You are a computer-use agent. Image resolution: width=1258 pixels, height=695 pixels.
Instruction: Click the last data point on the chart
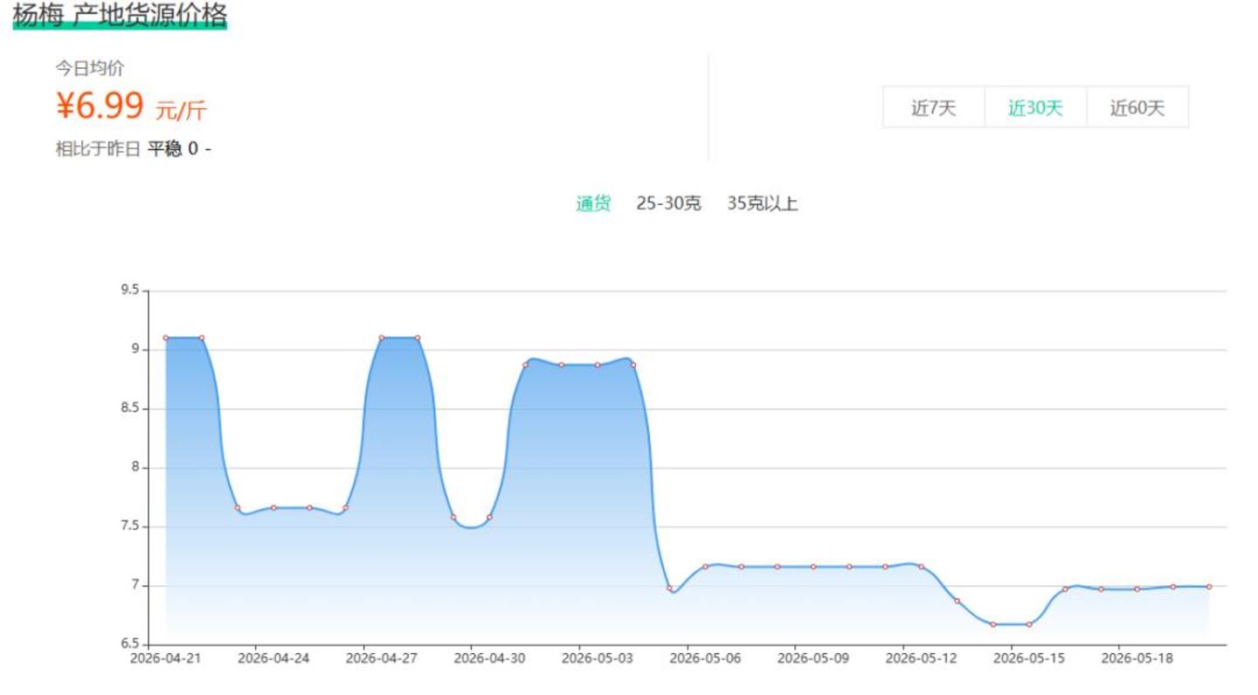pos(1209,587)
